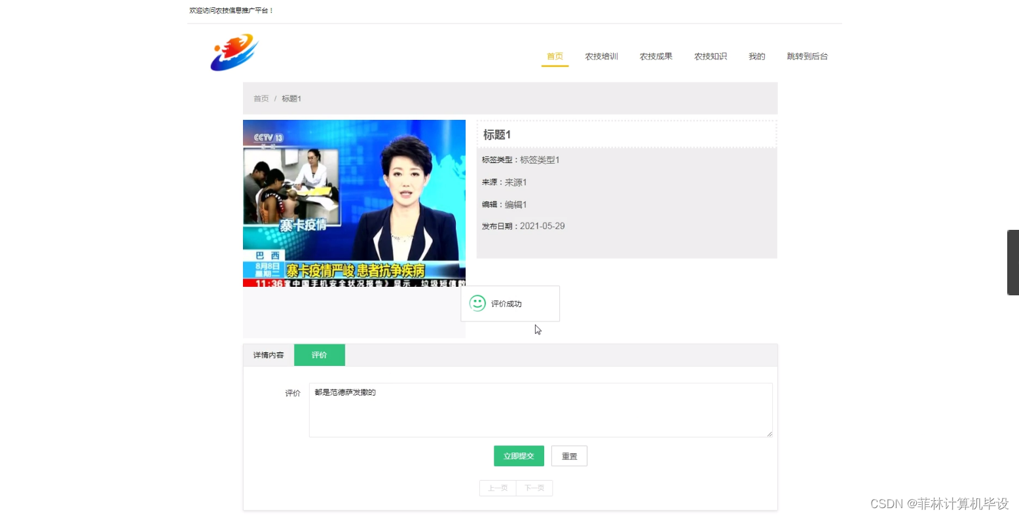Click the smiley face success icon

(477, 303)
